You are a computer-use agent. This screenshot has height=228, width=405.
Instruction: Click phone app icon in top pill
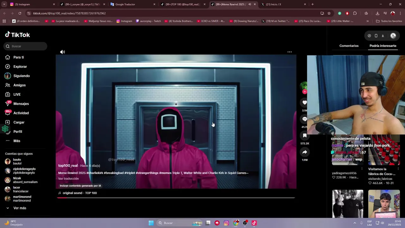(x=376, y=36)
